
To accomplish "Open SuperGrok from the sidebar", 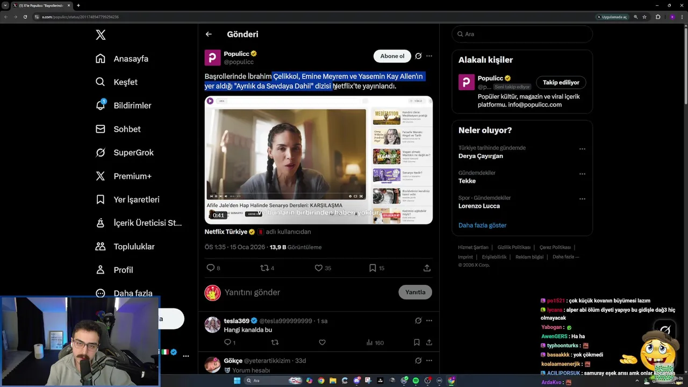I will click(125, 153).
